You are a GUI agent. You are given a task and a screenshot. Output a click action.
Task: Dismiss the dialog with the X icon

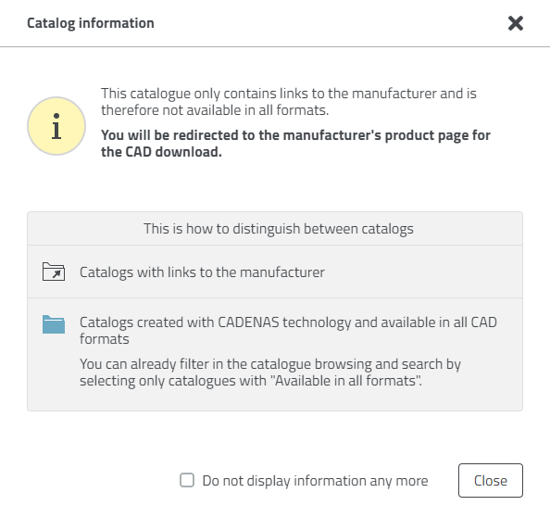coord(515,23)
